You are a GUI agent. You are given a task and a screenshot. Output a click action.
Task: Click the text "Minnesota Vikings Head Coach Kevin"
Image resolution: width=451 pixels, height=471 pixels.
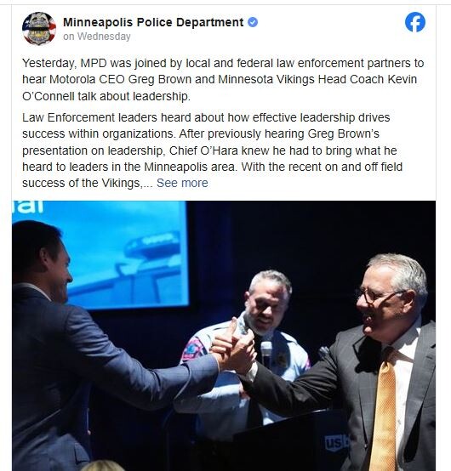click(x=317, y=79)
